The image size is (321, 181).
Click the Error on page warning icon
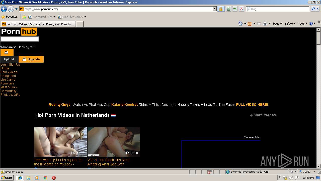coord(3,172)
